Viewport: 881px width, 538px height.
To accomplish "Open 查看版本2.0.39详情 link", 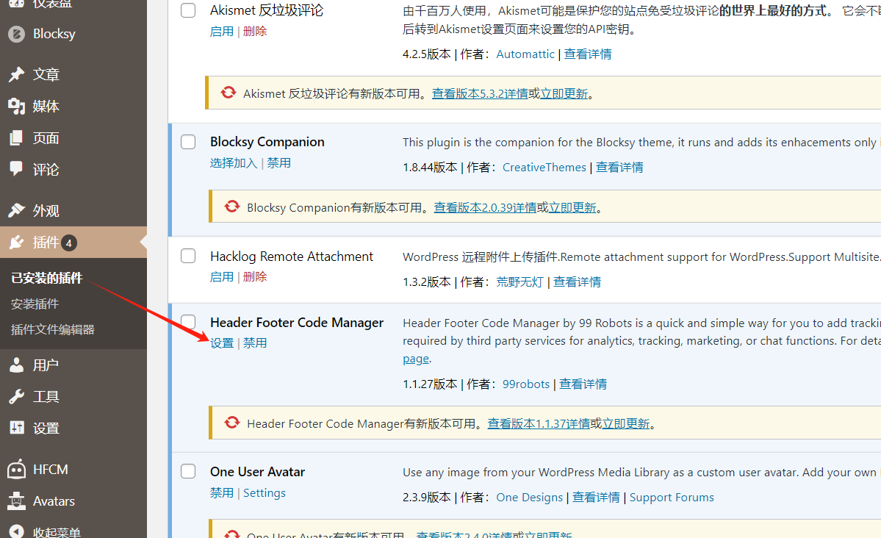I will tap(486, 207).
